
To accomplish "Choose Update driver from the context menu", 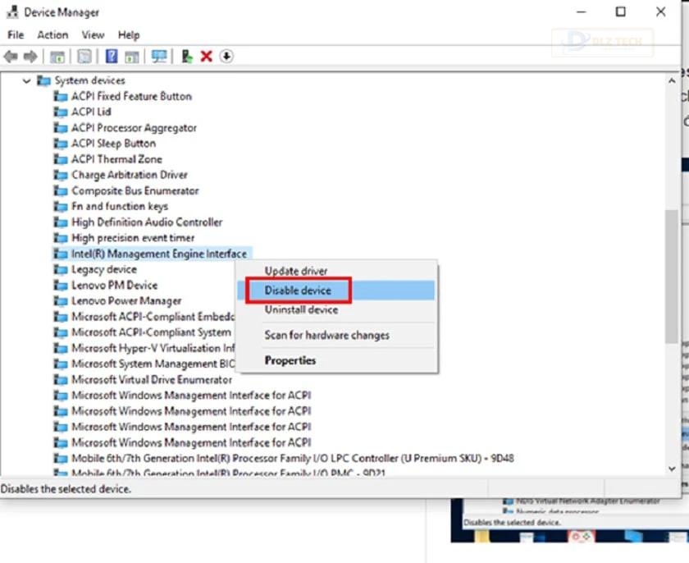I will tap(336, 271).
